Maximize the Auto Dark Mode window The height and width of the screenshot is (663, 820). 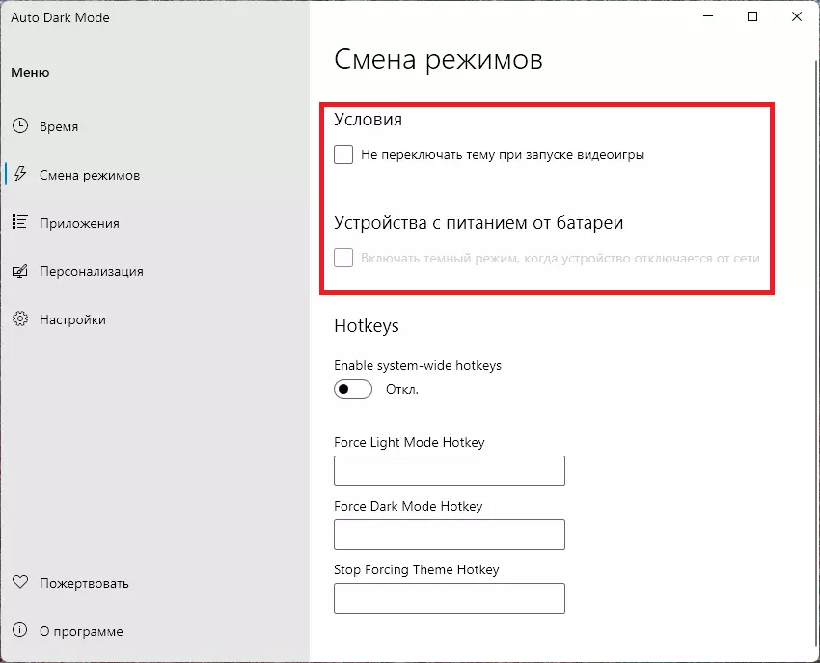(x=752, y=16)
